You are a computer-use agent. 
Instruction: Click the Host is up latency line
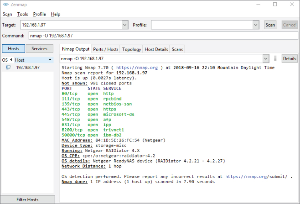(x=99, y=78)
